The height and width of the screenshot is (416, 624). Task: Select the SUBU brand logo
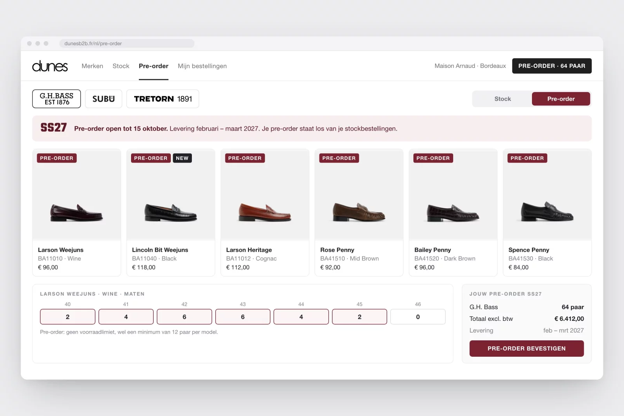pos(103,99)
